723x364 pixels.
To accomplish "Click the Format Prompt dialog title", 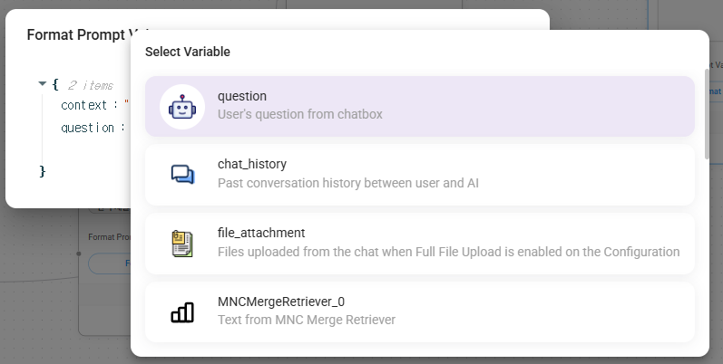I will click(x=77, y=35).
